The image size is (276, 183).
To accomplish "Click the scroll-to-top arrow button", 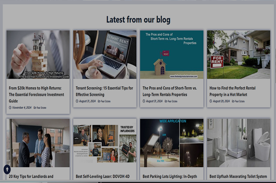I will pyautogui.click(x=7, y=170).
